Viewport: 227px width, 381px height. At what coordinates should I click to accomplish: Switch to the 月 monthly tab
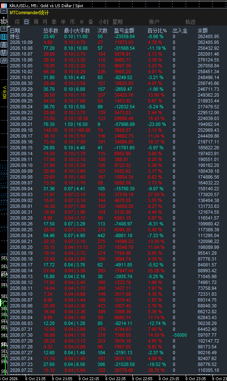[45, 22]
